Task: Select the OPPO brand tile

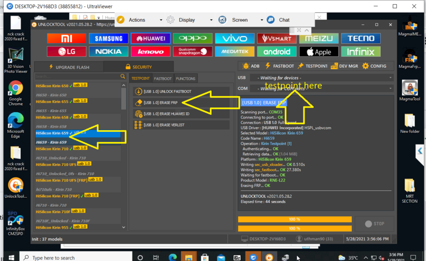Action: coord(193,38)
